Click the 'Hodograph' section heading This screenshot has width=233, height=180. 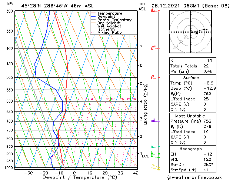tap(191, 149)
